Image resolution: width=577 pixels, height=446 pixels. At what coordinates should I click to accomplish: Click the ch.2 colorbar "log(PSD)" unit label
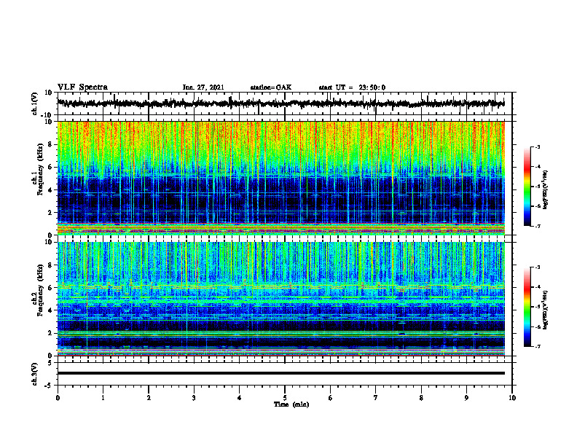[546, 310]
